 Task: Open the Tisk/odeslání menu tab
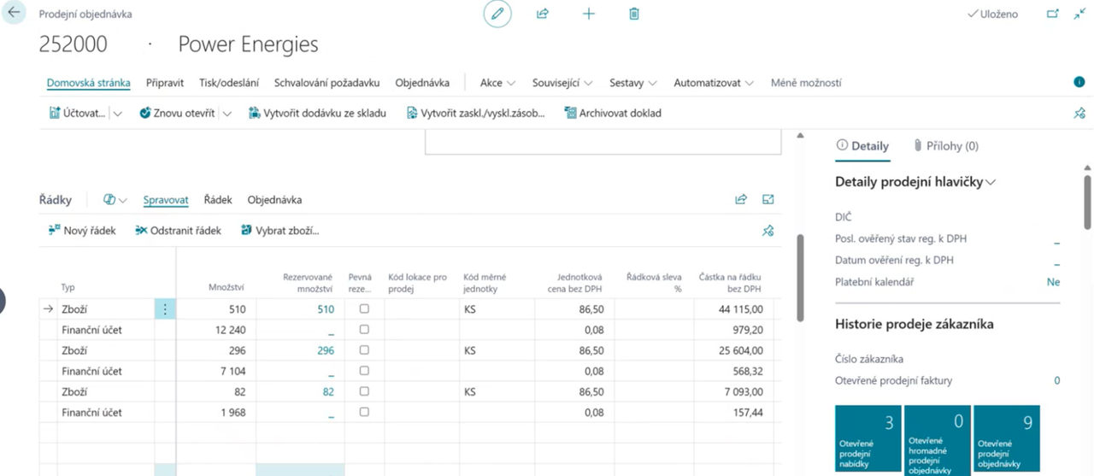(x=229, y=83)
